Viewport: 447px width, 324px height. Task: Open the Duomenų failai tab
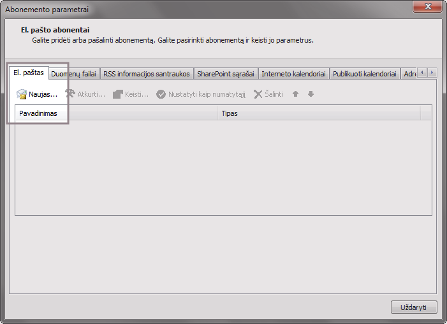click(x=73, y=74)
